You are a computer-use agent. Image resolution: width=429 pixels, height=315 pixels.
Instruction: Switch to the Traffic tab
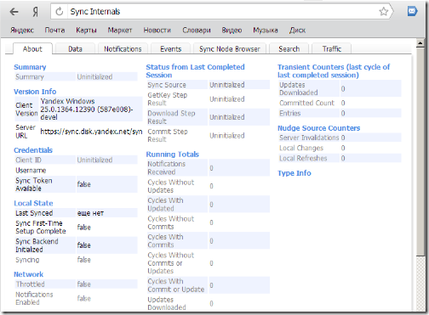[331, 49]
